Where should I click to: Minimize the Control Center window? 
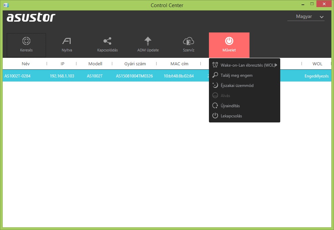(303, 4)
